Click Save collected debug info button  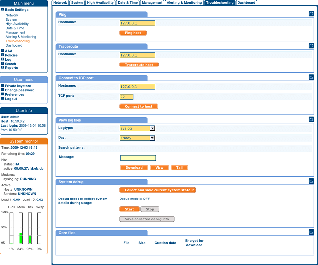147,219
